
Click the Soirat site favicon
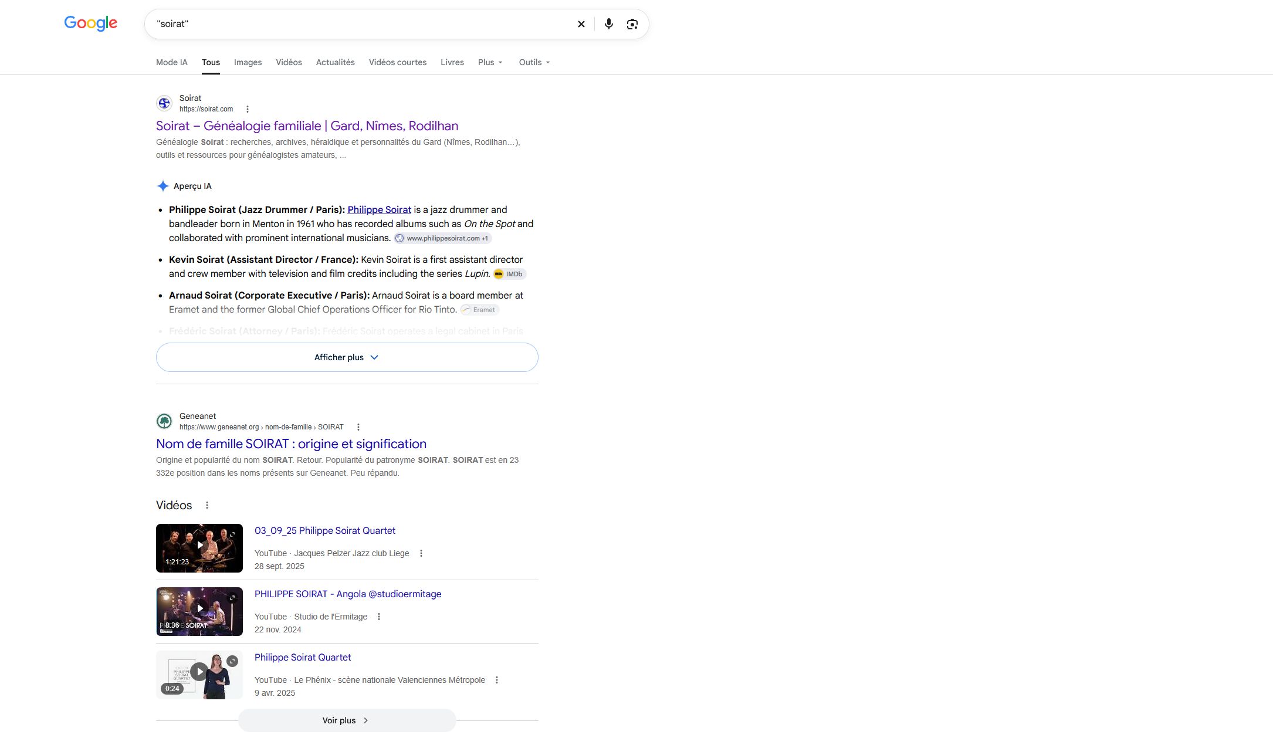click(164, 103)
